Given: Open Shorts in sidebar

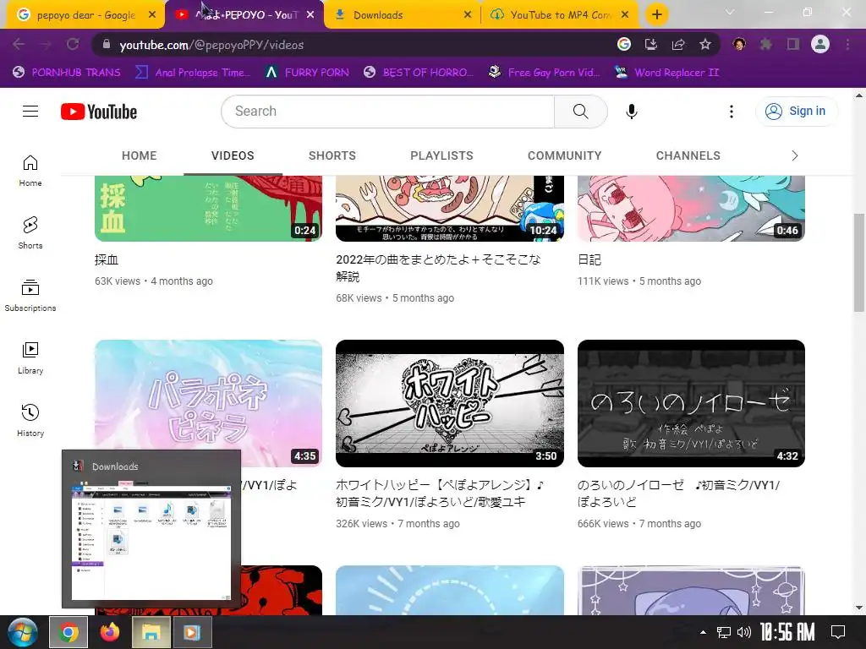Looking at the screenshot, I should 30,233.
